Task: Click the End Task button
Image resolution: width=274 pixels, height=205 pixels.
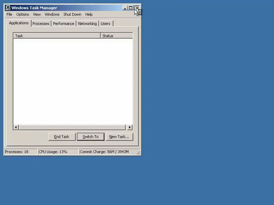Action: pyautogui.click(x=62, y=137)
